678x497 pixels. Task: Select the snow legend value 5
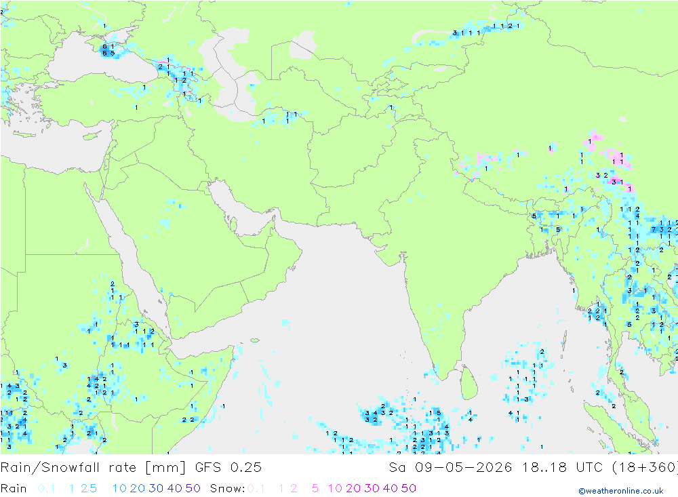315,488
